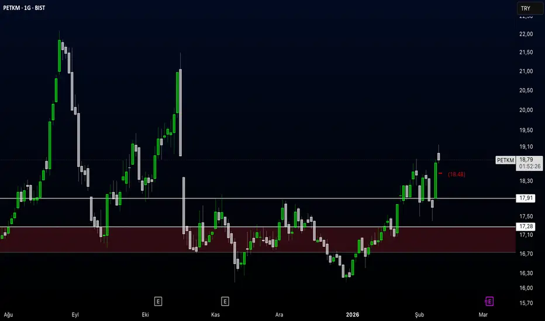Click the 01:52:26 countdown timer label
Viewport: 545px width, 321px height.
coord(530,166)
